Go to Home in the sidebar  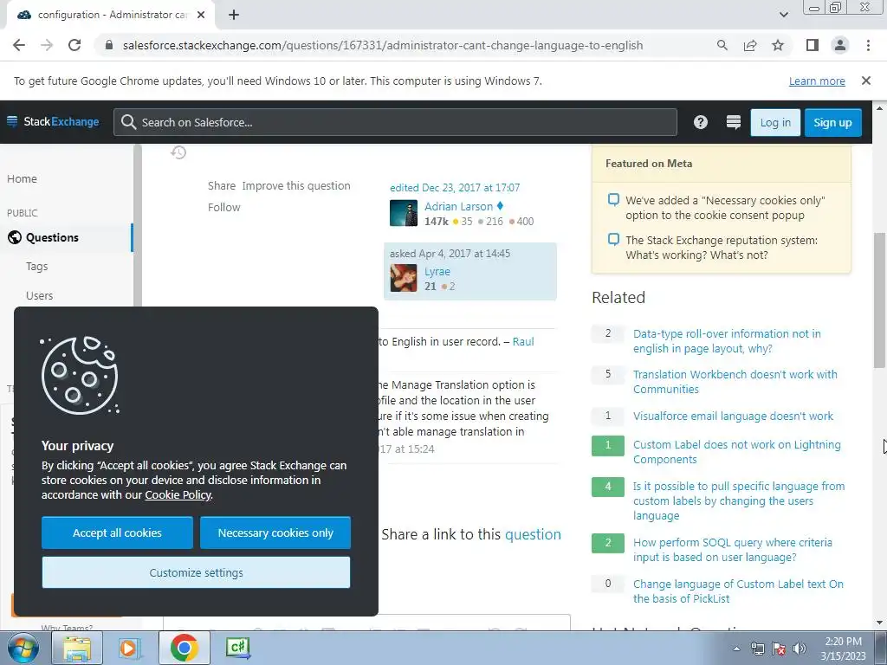22,178
